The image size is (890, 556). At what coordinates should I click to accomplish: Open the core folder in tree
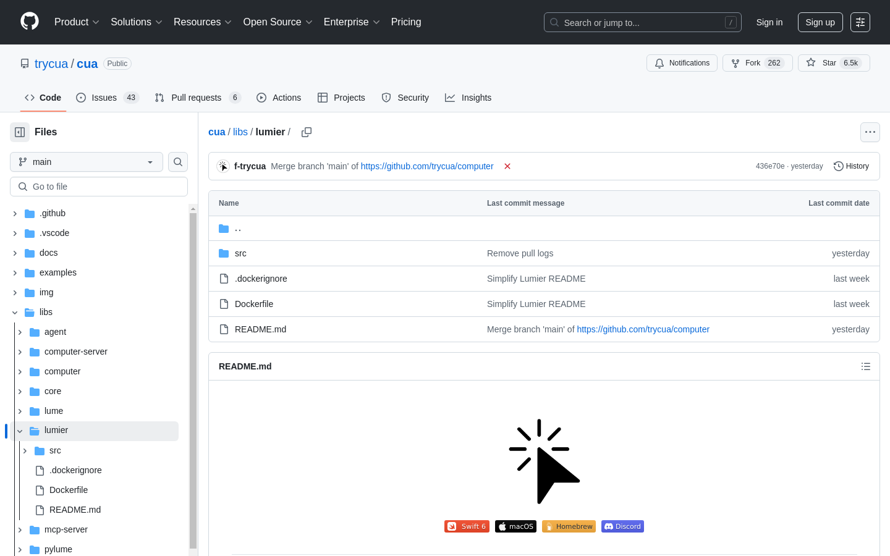[x=53, y=391]
